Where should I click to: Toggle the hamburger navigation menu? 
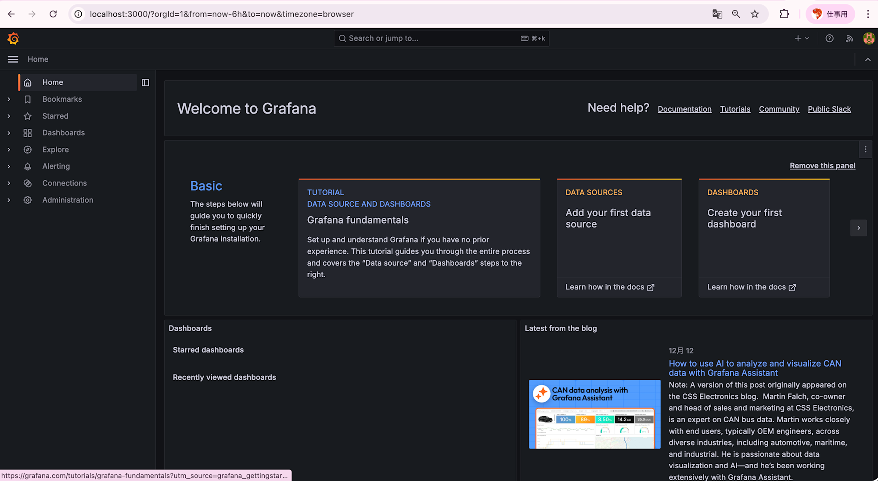pos(13,59)
